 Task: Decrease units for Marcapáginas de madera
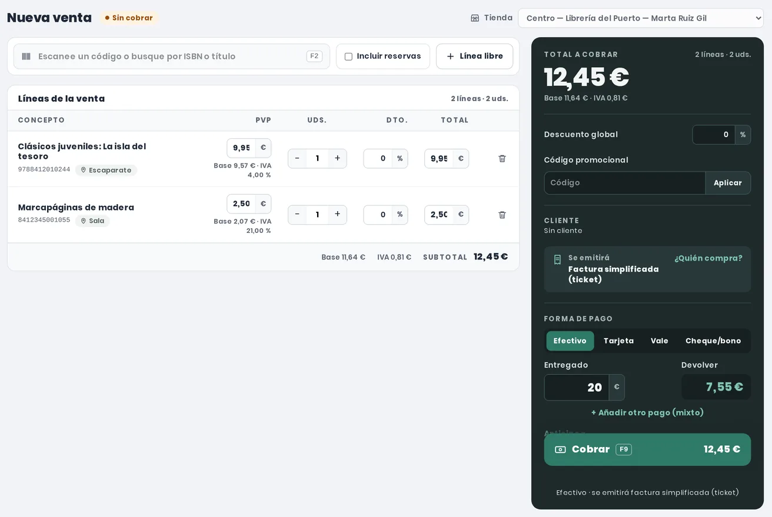(297, 214)
